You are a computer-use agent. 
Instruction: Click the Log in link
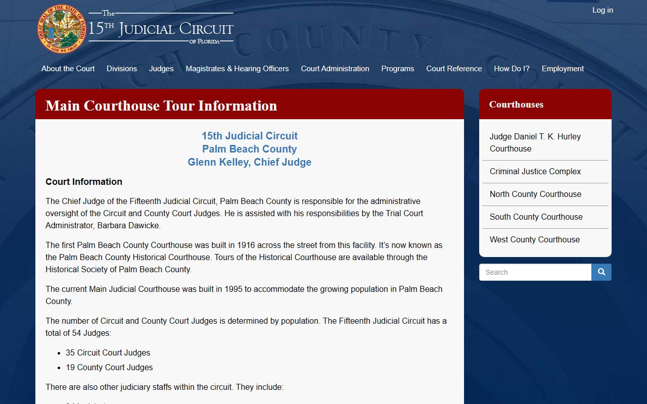[603, 10]
